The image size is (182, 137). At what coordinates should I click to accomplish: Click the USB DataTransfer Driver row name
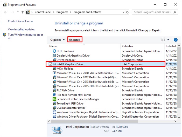[x=71, y=108]
